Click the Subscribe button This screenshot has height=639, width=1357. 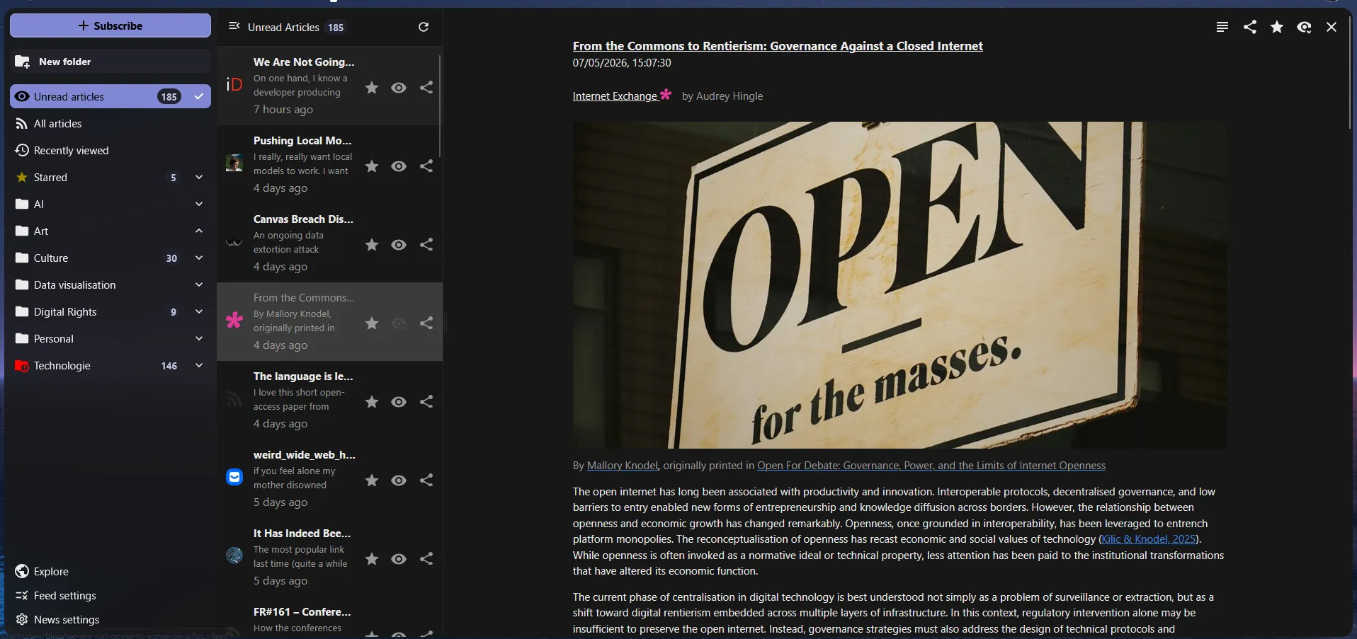click(110, 25)
